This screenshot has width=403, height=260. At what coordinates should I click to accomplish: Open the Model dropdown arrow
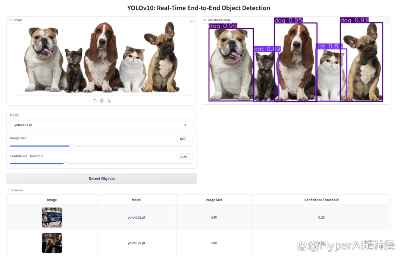(185, 125)
